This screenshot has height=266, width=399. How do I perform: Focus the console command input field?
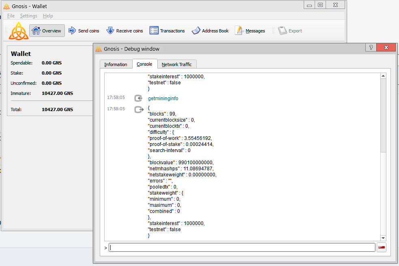[x=242, y=247]
